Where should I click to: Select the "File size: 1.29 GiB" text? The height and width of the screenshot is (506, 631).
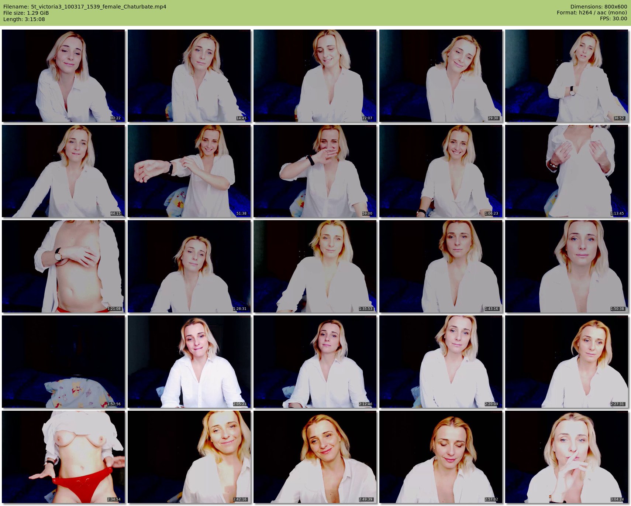26,13
